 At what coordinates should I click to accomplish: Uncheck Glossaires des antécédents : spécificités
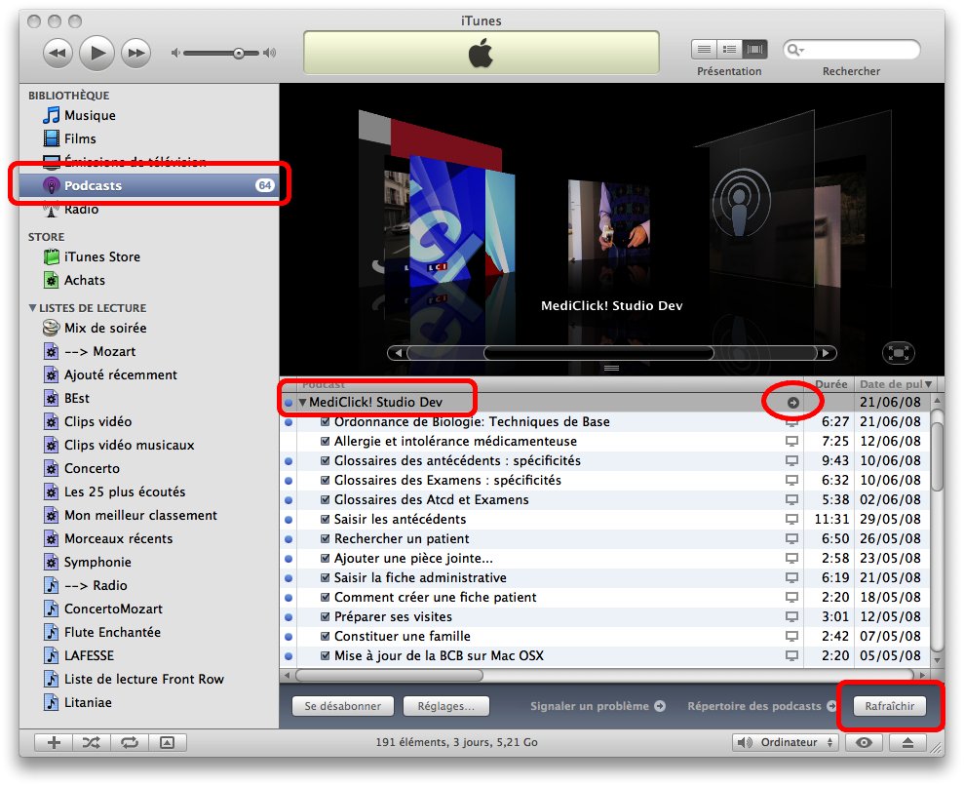pyautogui.click(x=326, y=460)
